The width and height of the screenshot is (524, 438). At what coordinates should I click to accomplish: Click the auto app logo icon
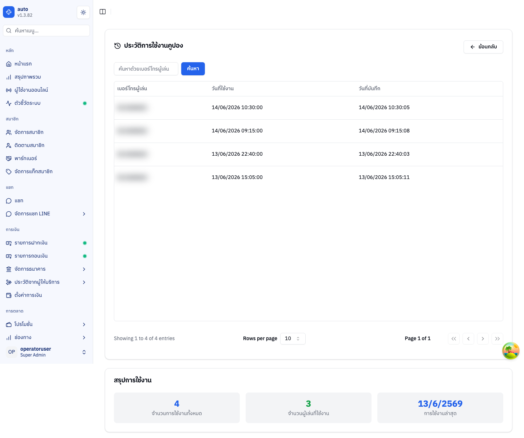pyautogui.click(x=9, y=12)
